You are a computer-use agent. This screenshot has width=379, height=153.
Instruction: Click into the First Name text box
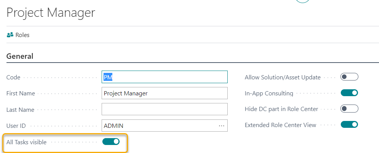[164, 93]
